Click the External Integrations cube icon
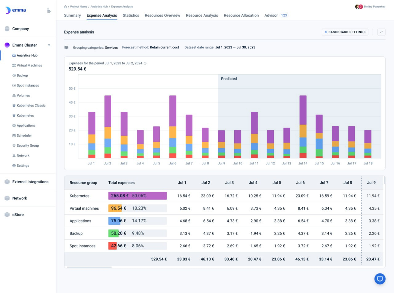The width and height of the screenshot is (394, 293). 7,182
